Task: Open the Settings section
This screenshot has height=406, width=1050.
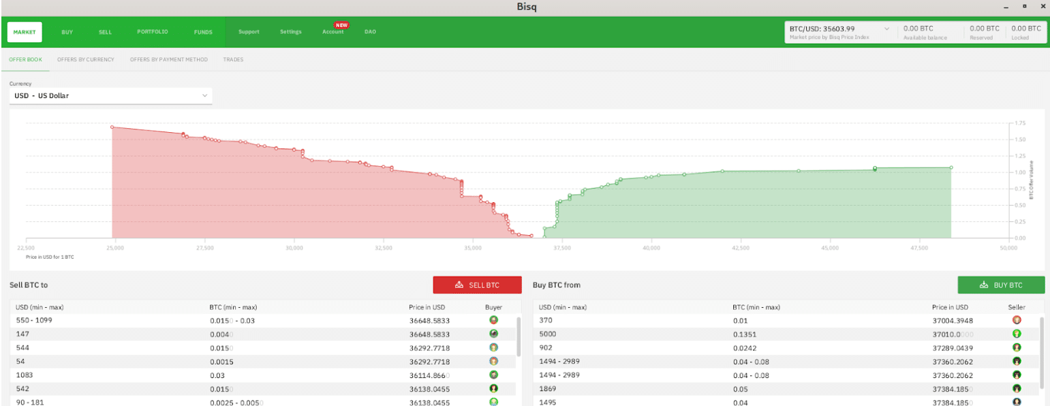Action: [290, 32]
